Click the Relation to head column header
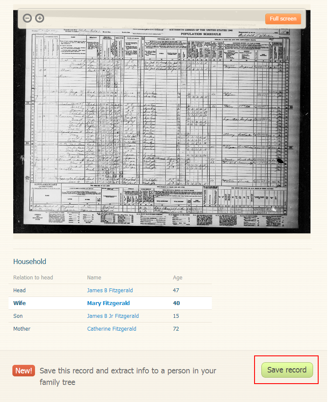Image resolution: width=328 pixels, height=402 pixels. pyautogui.click(x=33, y=277)
